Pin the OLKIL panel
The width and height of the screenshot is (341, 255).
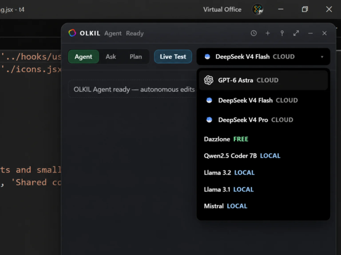[x=282, y=33]
